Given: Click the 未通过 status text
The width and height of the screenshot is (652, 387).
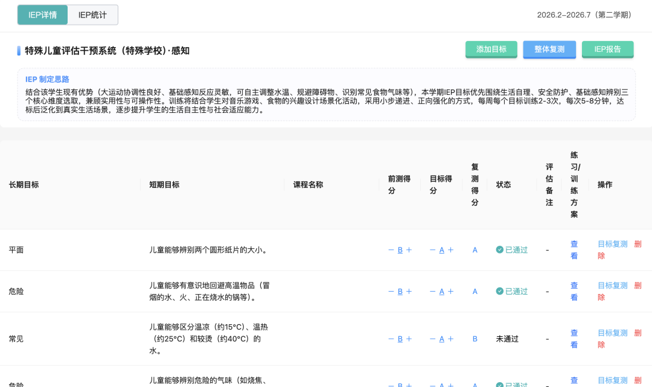Looking at the screenshot, I should point(507,339).
